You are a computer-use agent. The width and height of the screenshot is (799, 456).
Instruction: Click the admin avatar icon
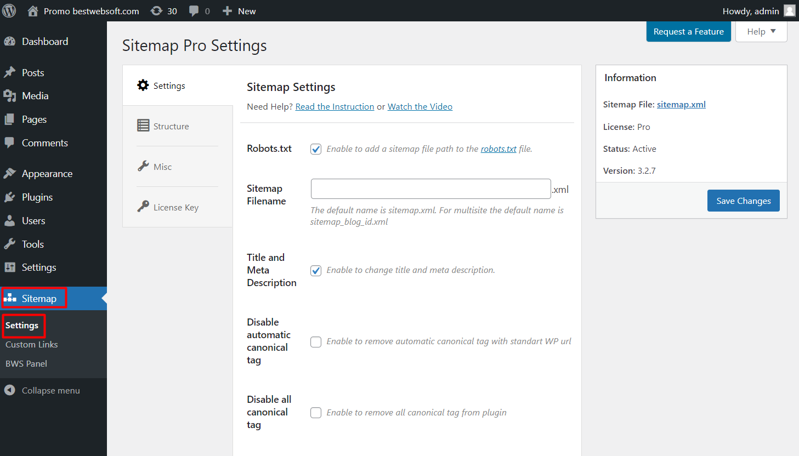point(789,11)
